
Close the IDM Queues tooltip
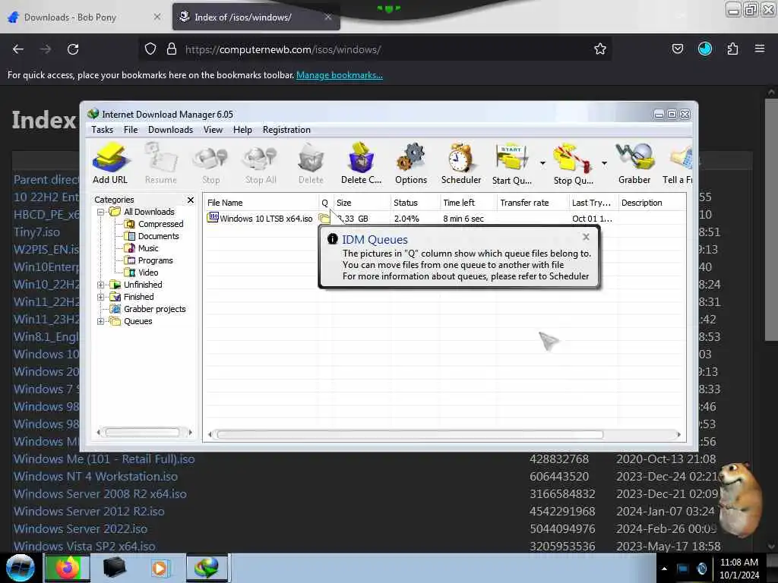[586, 237]
